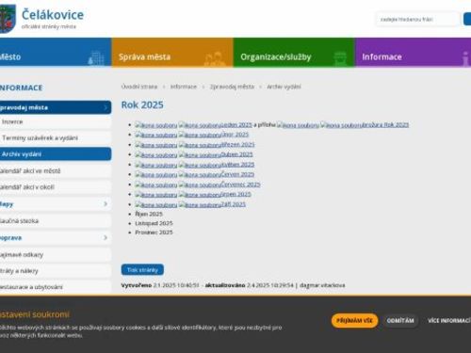
Task: Reject cookies with the Odmítám button
Action: [400, 321]
